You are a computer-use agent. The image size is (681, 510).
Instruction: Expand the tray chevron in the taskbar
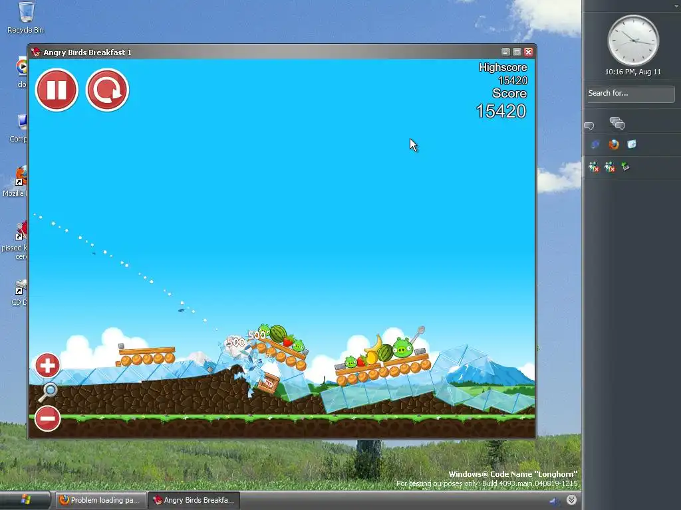[571, 500]
